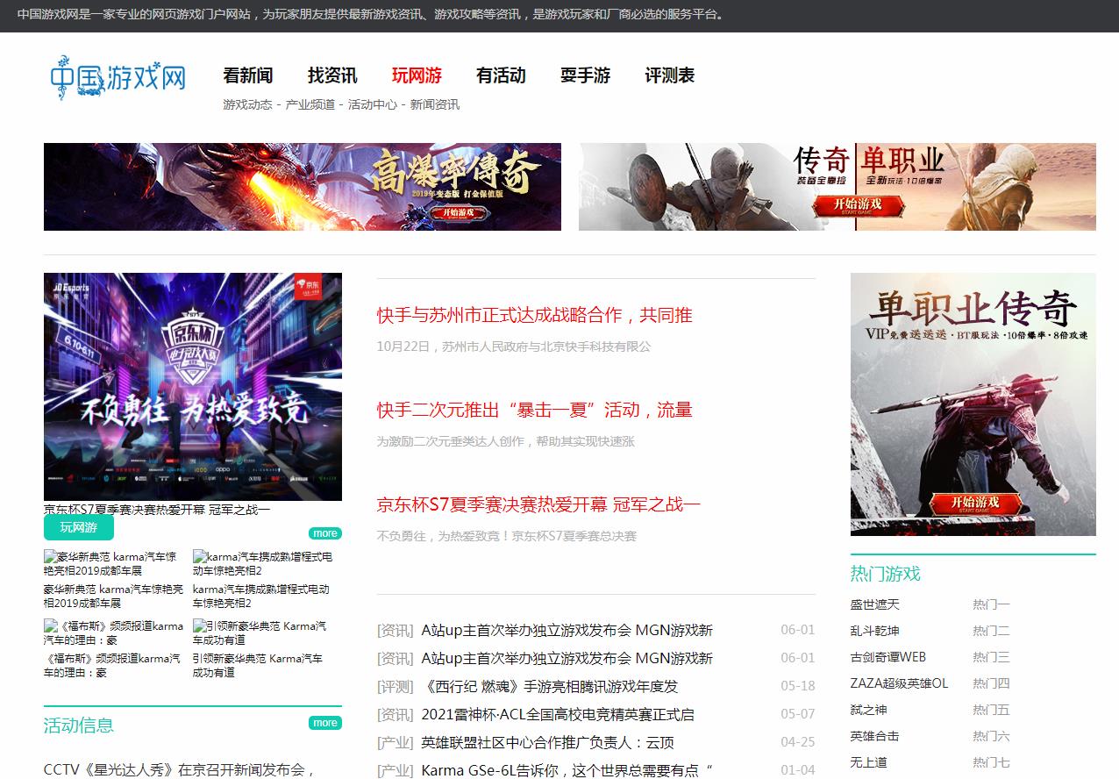Click the 传奇单职业 banner ad
This screenshot has height=779, width=1119.
837,187
